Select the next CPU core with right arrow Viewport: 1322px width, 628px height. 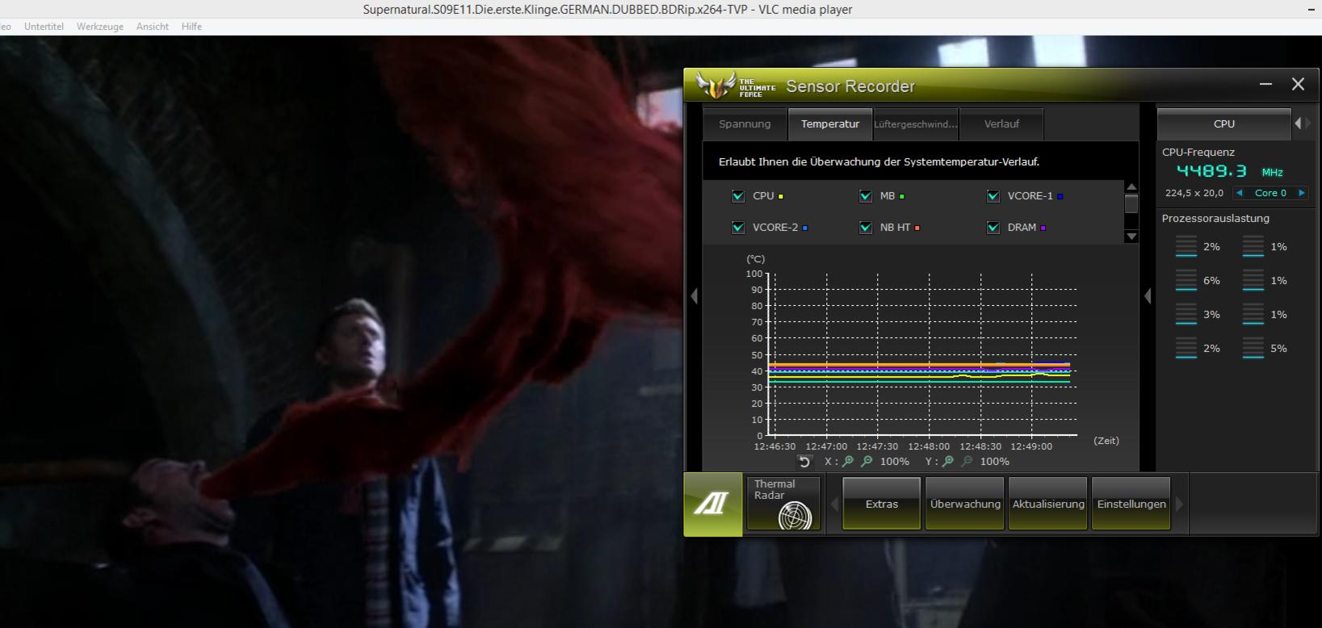click(1301, 193)
